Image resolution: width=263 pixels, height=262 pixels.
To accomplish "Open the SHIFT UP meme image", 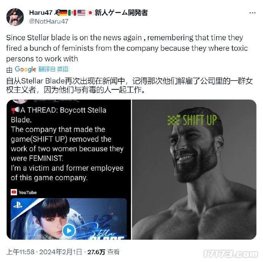I will 194,170.
